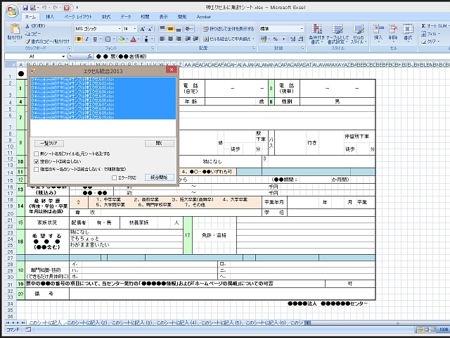This screenshot has height=338, width=450.
Task: Apply bold formatting with the B icon
Action: click(79, 39)
